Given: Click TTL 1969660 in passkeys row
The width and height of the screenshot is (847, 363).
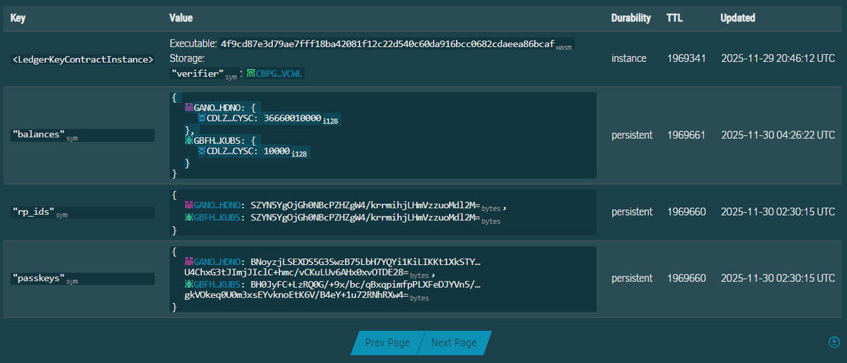Looking at the screenshot, I should (x=686, y=278).
